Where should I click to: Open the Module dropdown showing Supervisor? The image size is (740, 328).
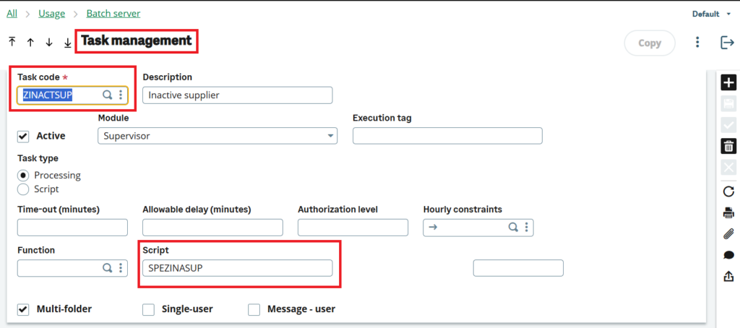click(218, 136)
